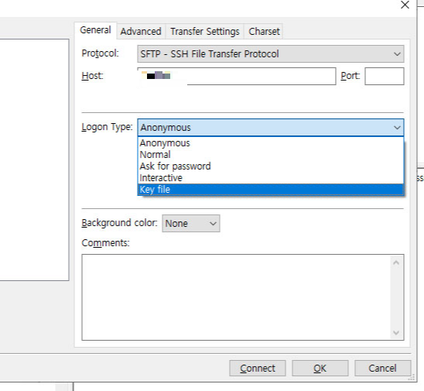
Task: Expand the Protocol dropdown
Action: point(271,54)
